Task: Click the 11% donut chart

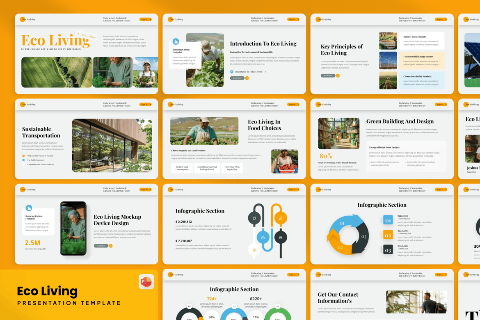Action: (x=256, y=316)
